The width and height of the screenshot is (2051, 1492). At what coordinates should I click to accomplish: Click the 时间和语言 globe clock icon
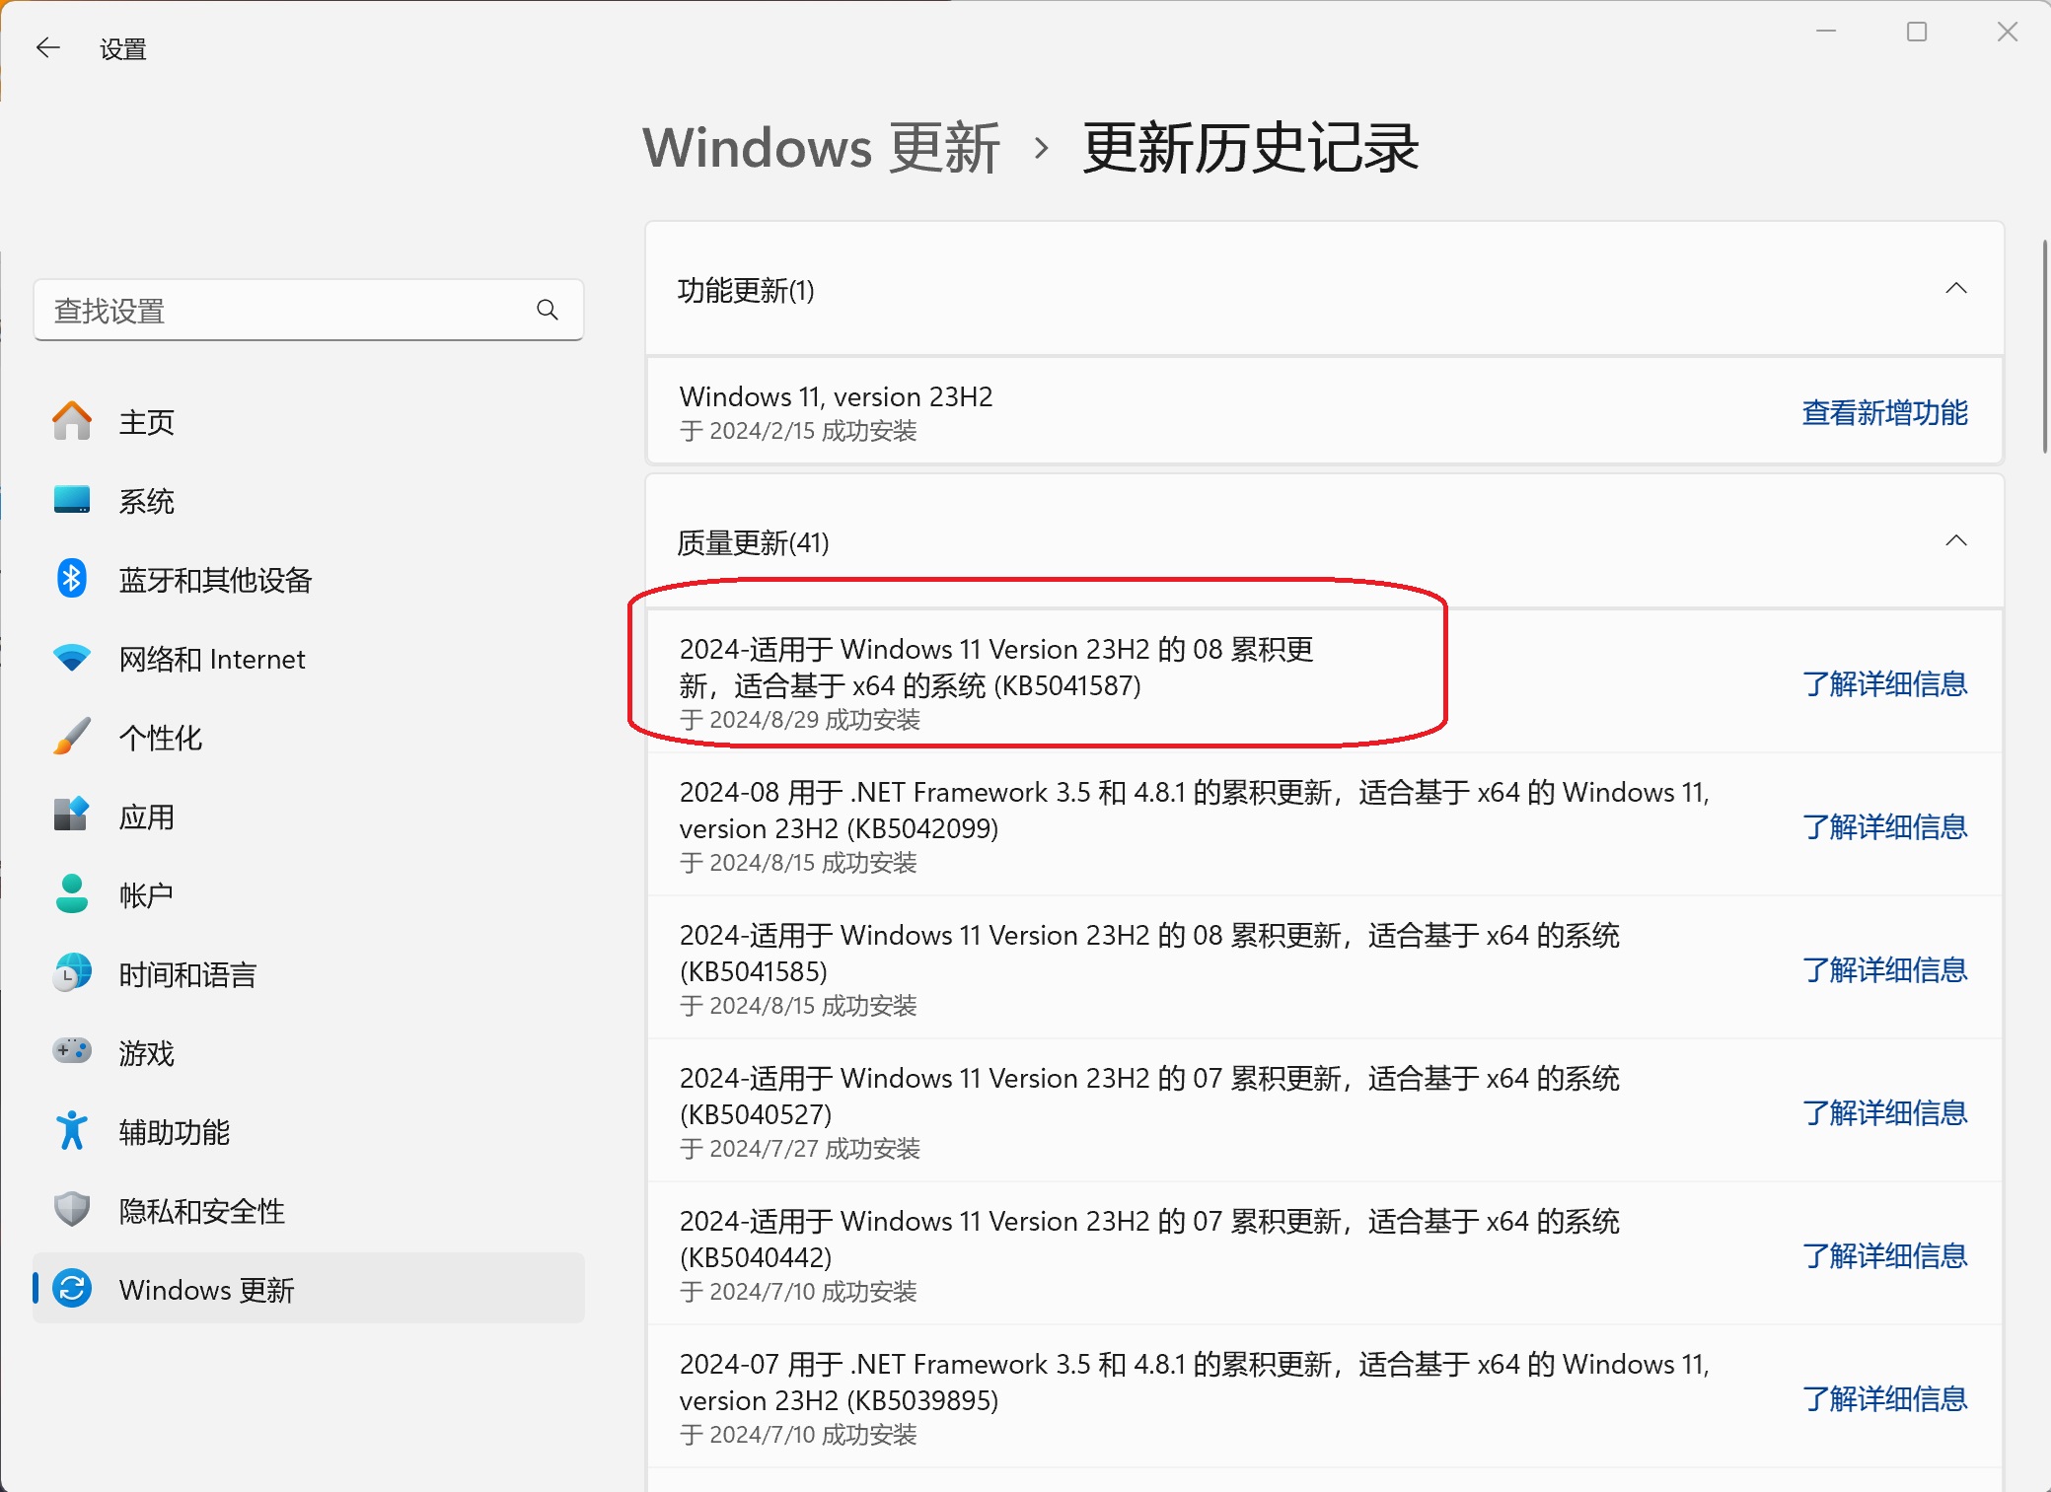(x=71, y=973)
